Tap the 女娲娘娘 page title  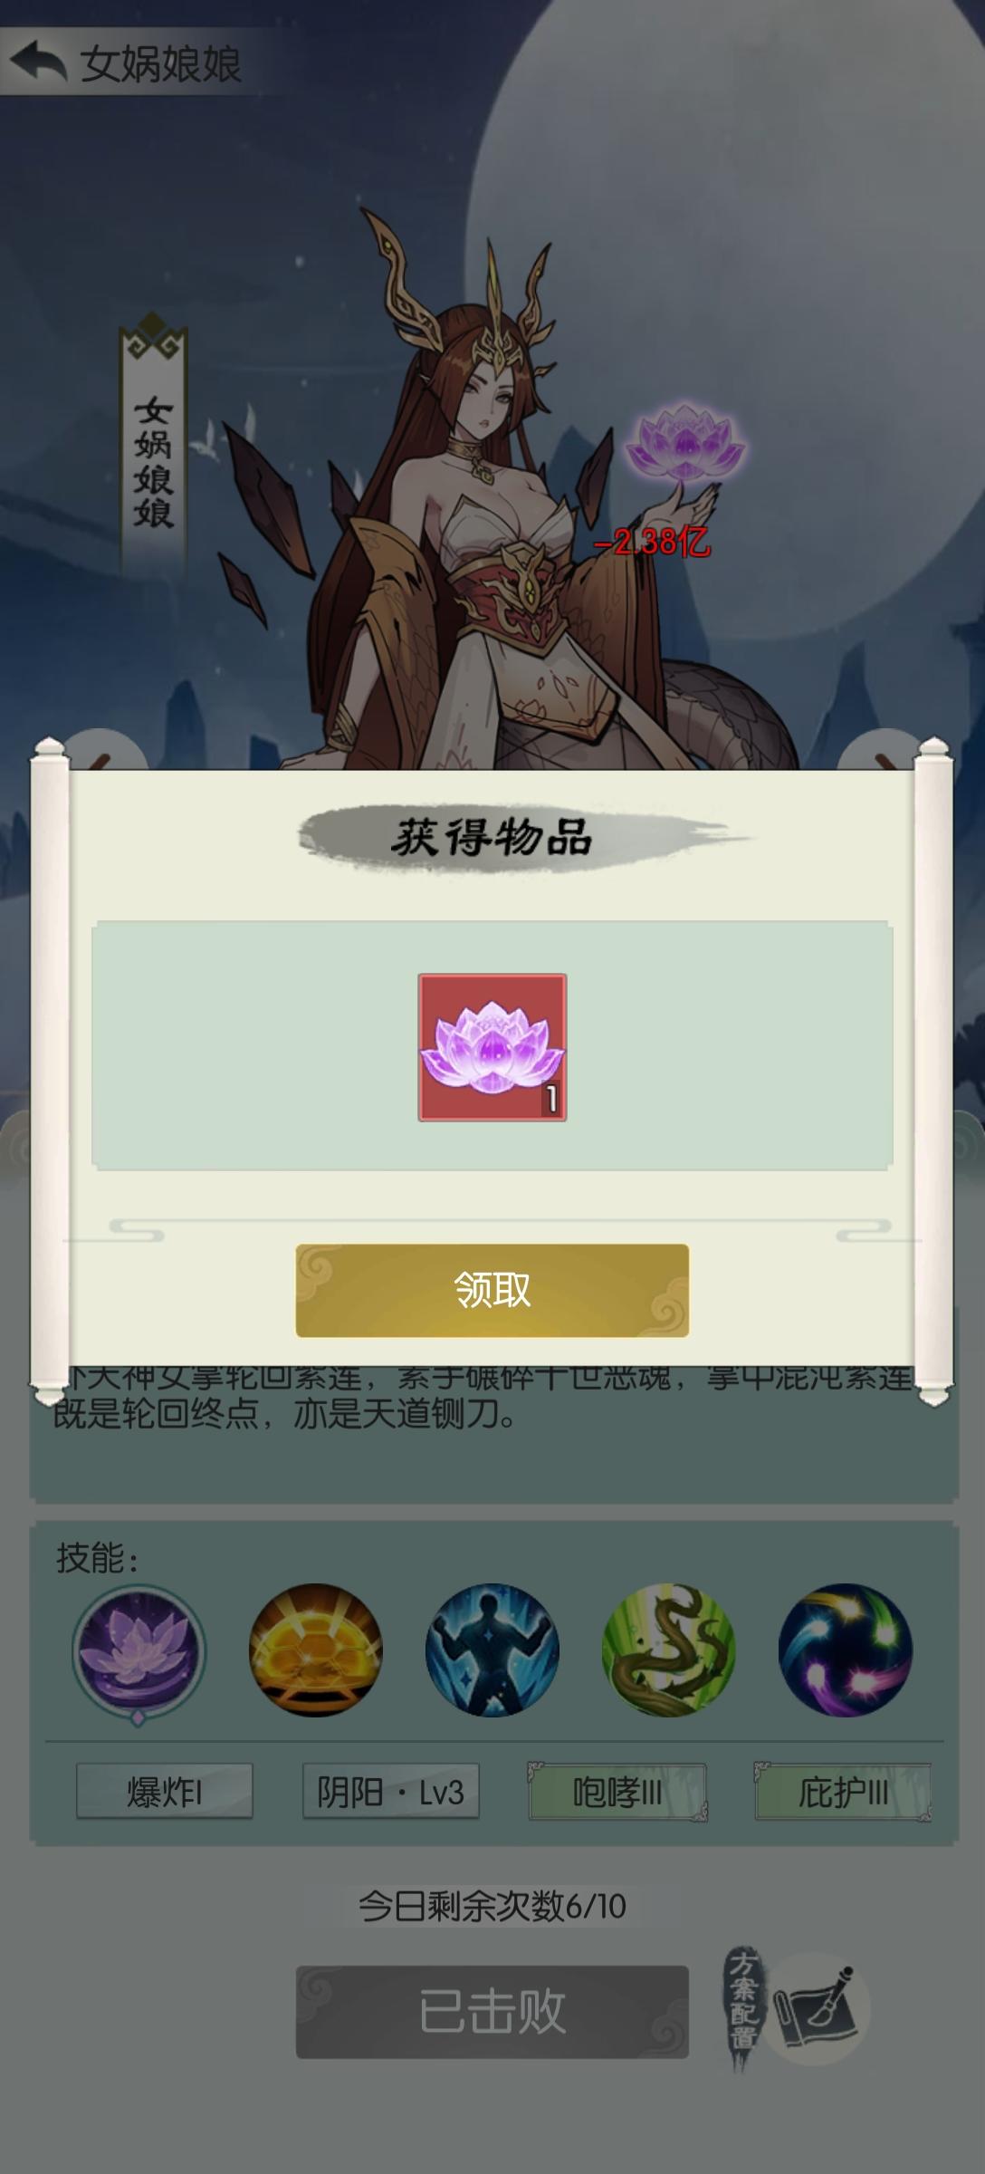click(161, 63)
